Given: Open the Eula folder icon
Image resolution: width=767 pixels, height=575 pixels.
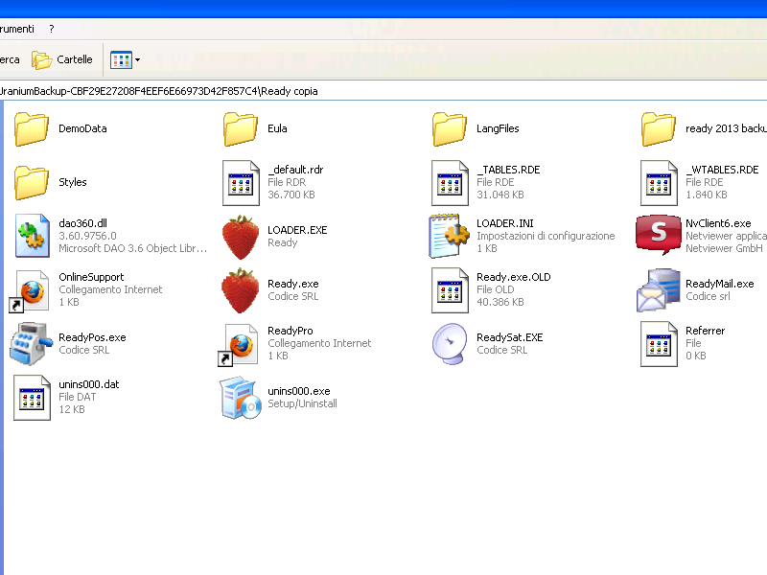Looking at the screenshot, I should [241, 128].
